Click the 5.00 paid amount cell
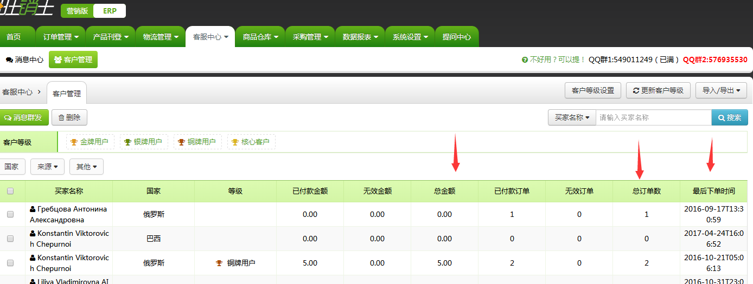The image size is (753, 284). 310,263
